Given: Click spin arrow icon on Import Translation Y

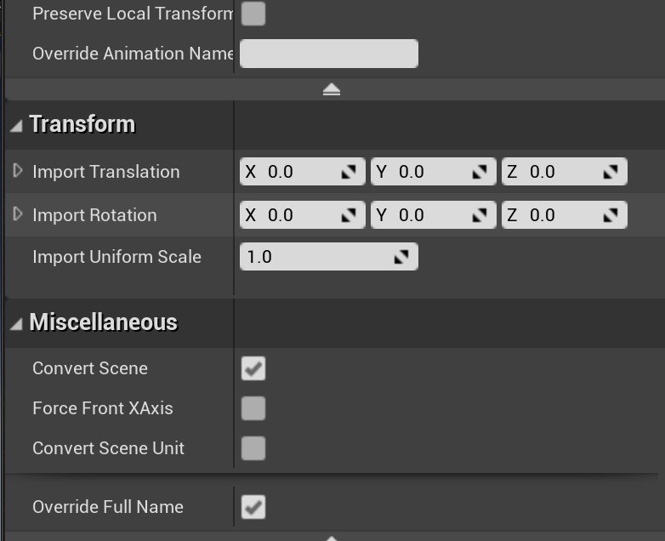Looking at the screenshot, I should 480,172.
